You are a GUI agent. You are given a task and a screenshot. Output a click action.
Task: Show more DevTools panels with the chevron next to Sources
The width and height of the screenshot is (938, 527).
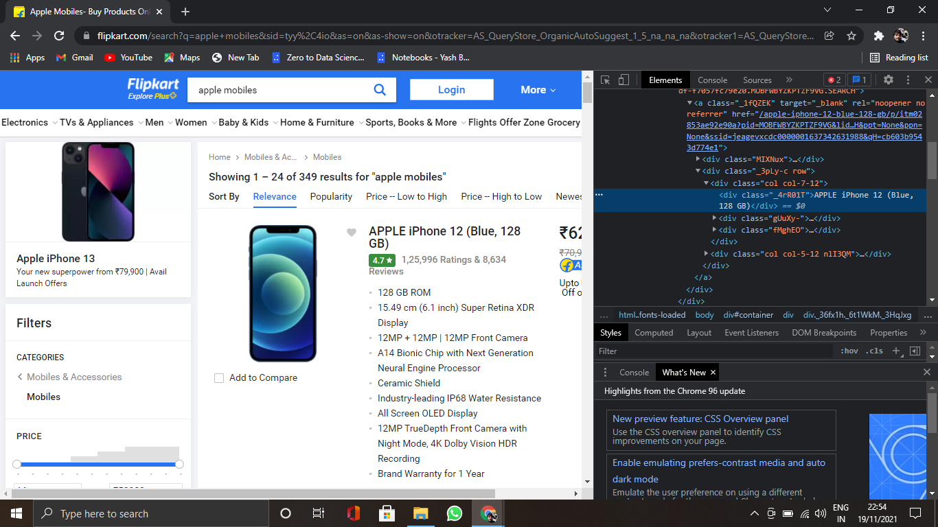789,80
